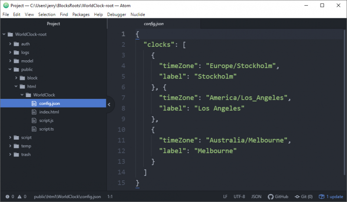Click the trash folder icon
347x202 pixels.
point(16,154)
